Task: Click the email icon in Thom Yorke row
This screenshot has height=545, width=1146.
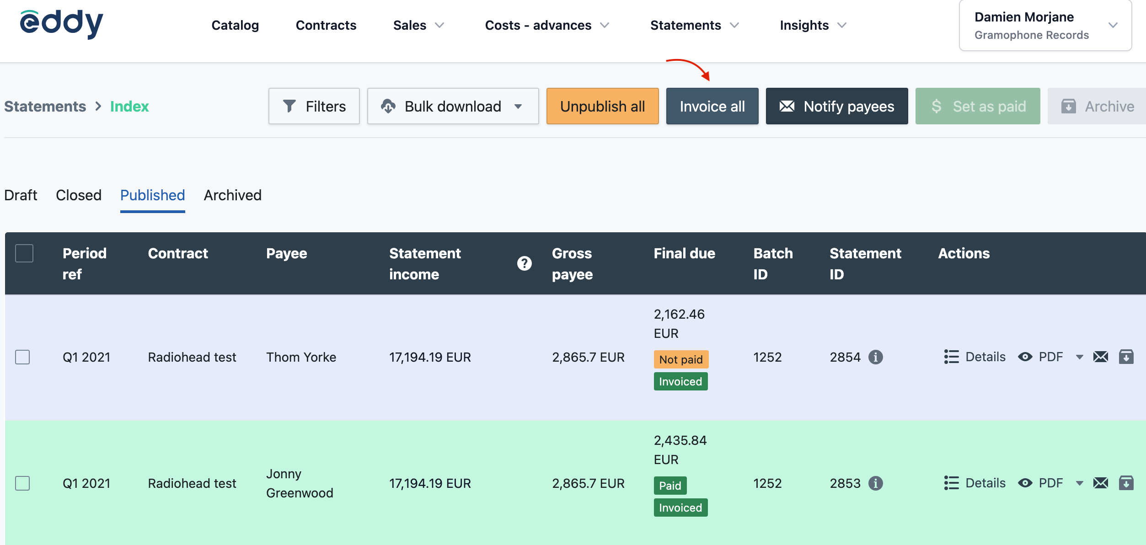Action: pos(1101,357)
